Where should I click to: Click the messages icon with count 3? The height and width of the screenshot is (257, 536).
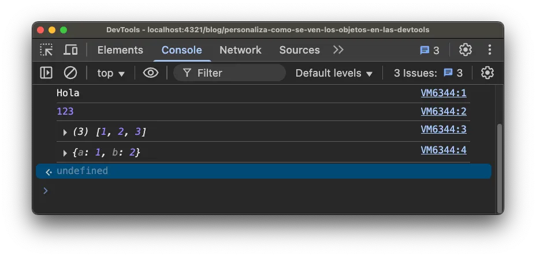tap(429, 51)
